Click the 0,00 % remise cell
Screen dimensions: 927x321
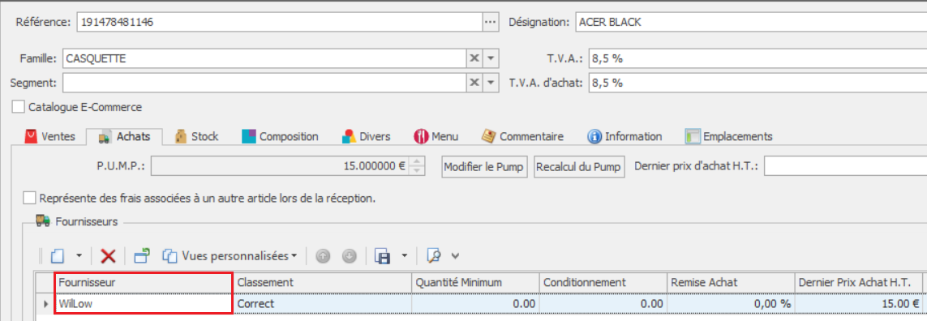pos(731,304)
